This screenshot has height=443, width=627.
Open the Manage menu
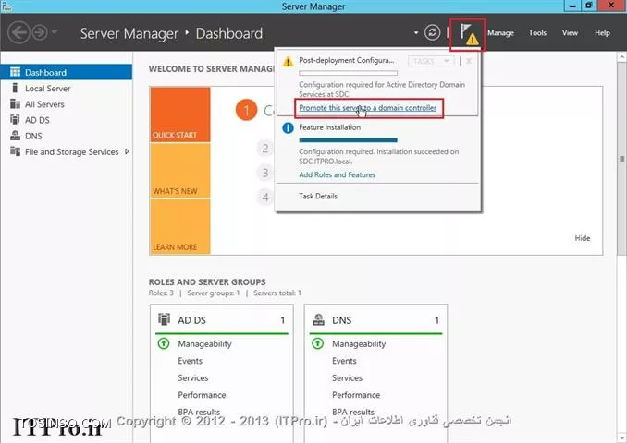500,32
